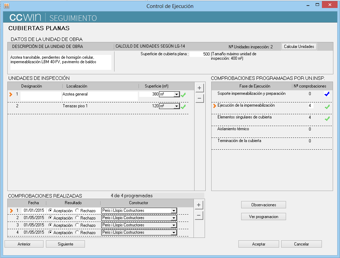Click the 380 surface value field

(x=149, y=94)
